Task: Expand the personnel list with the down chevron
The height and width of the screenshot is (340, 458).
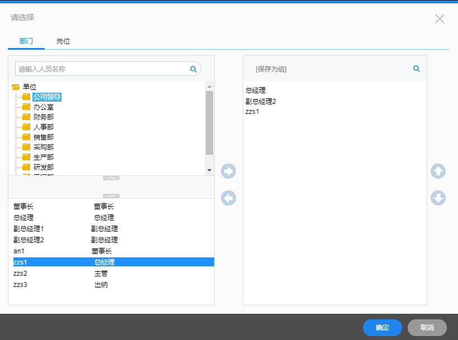Action: click(111, 195)
